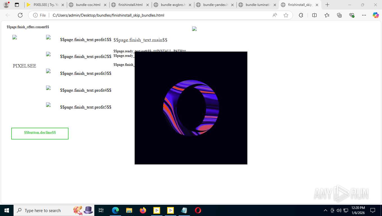
Task: Open the Copilot sidebar
Action: coord(376,15)
